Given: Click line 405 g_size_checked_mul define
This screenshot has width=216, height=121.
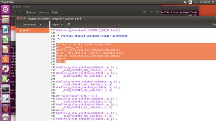Looking at the screenshot, I should point(86,105).
